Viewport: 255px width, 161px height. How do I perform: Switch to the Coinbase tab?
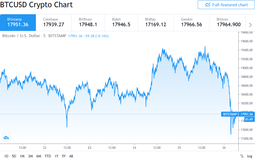click(x=53, y=22)
